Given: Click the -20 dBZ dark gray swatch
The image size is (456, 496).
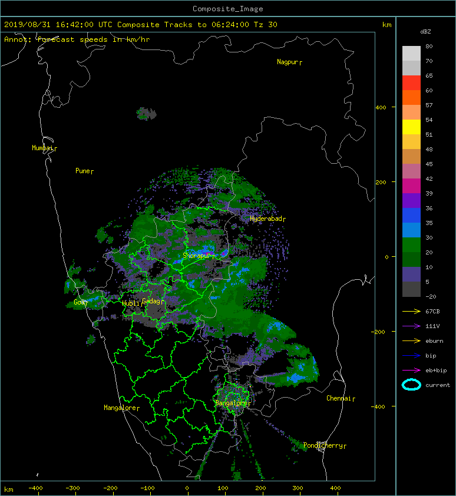Looking at the screenshot, I should 411,289.
